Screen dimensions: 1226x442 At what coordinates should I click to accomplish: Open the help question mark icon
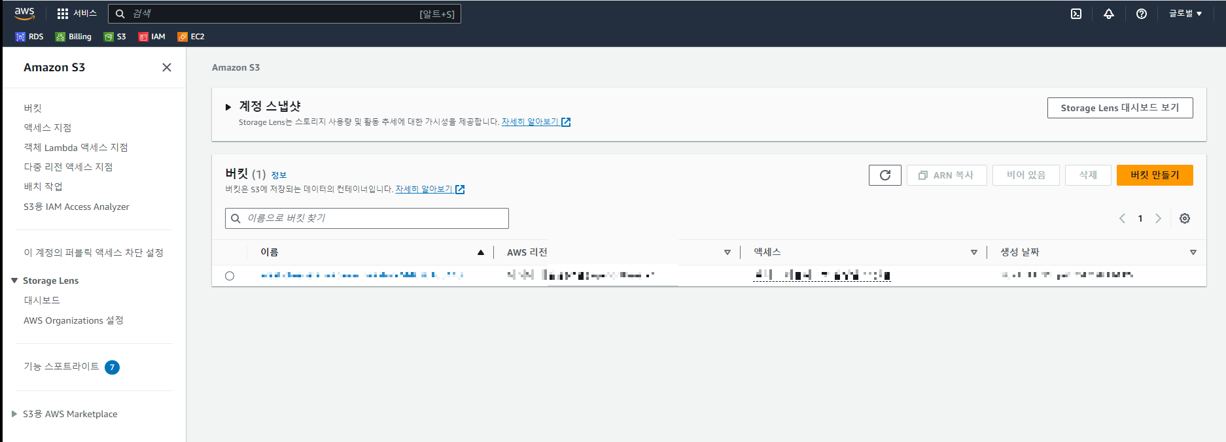coord(1142,14)
